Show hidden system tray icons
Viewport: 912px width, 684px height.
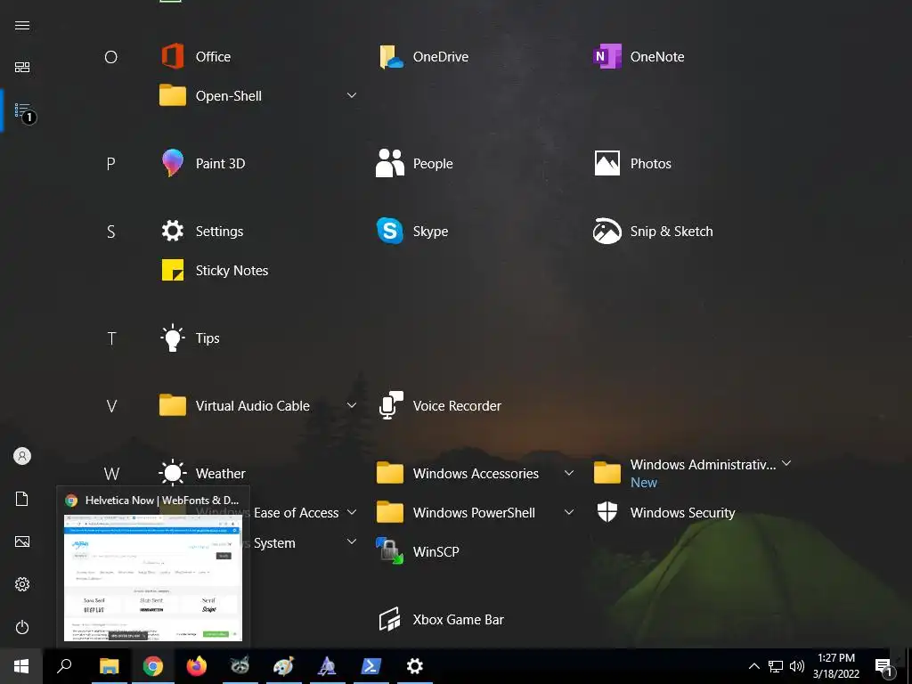(x=753, y=666)
